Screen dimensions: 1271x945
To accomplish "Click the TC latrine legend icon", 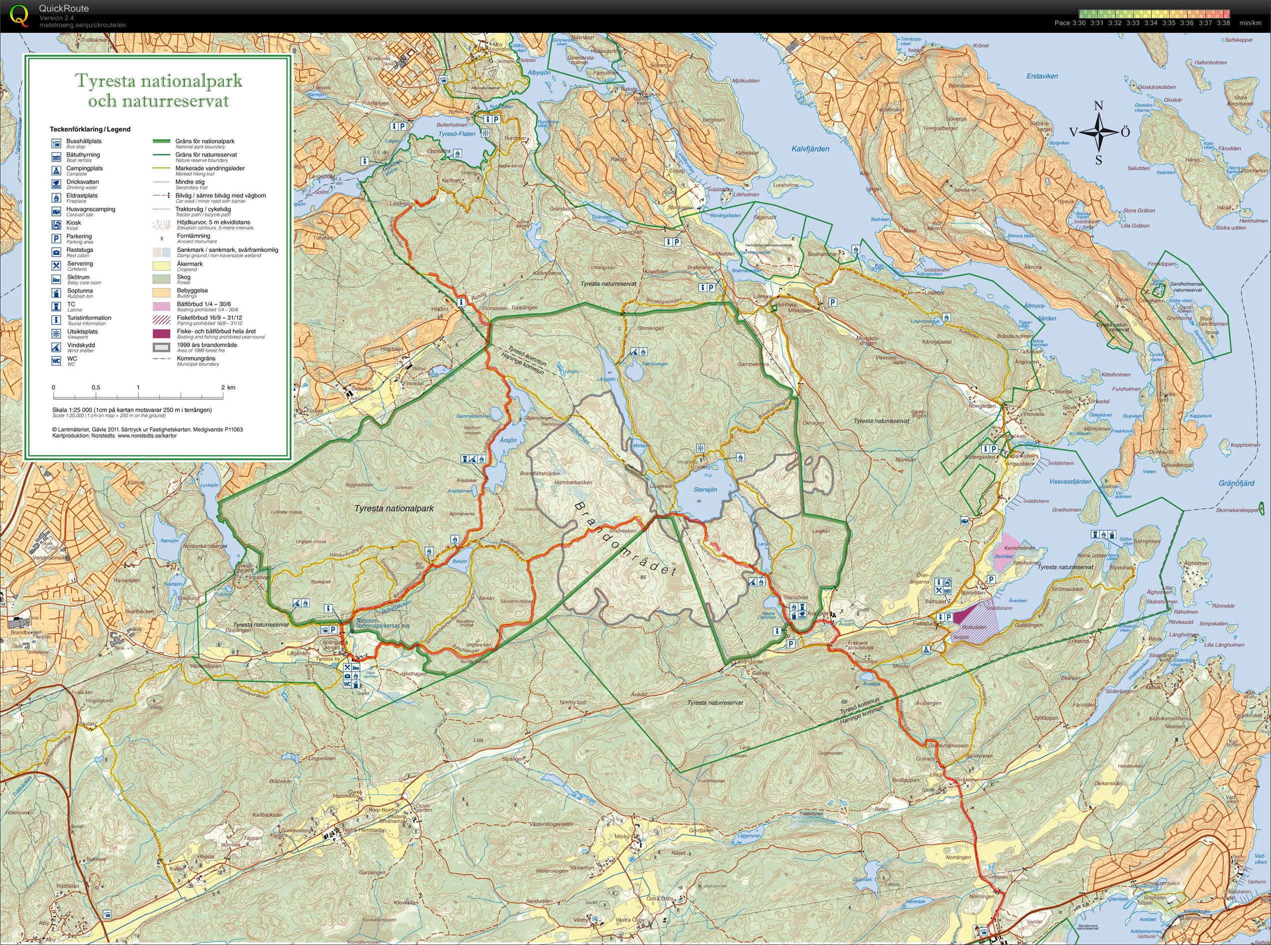I will tap(56, 307).
